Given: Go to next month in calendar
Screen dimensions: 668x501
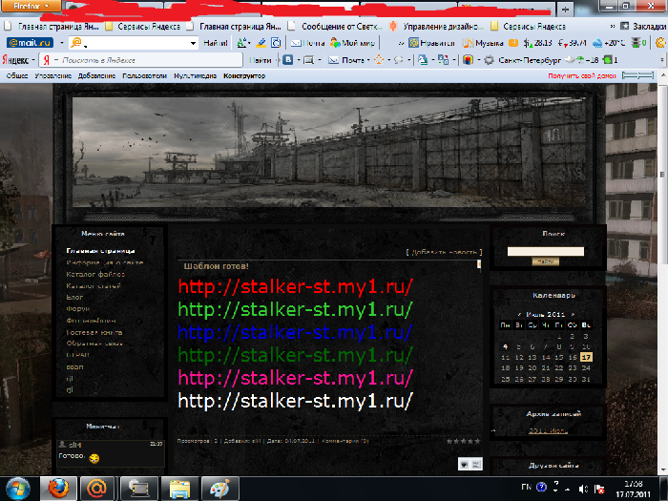Looking at the screenshot, I should click(573, 314).
